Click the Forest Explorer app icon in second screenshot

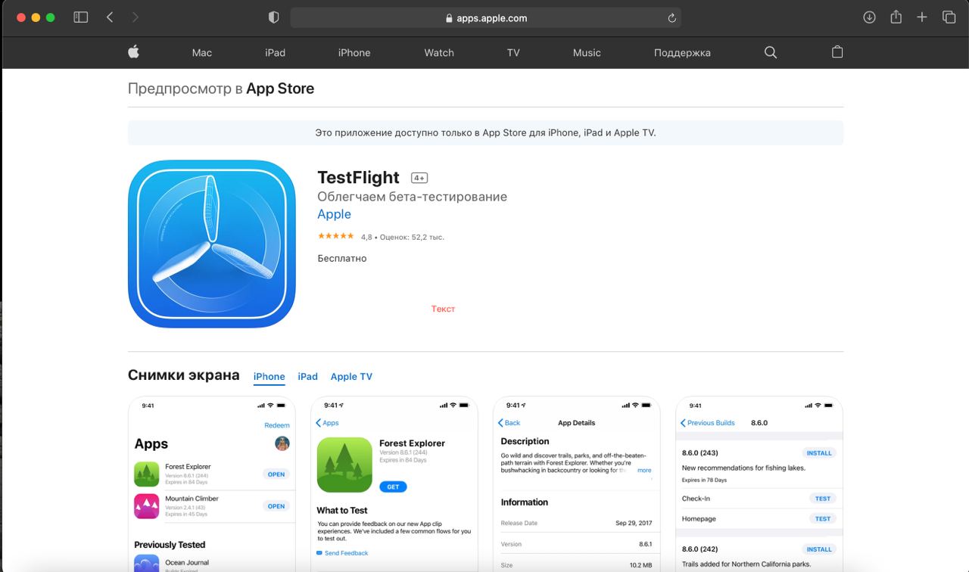pos(344,465)
